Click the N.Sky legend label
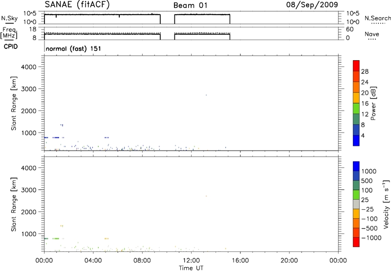 point(9,18)
